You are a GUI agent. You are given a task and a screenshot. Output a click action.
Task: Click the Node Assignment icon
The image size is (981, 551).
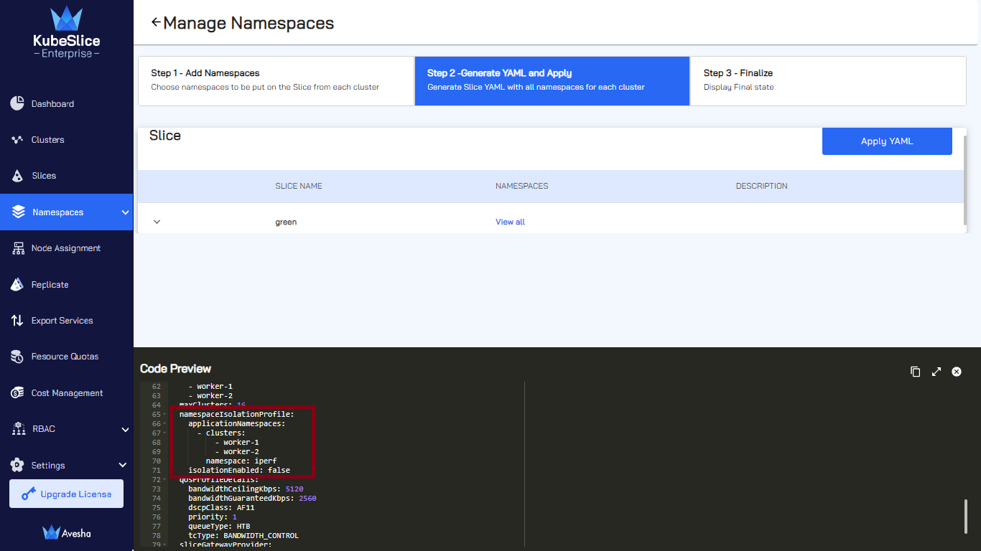coord(18,248)
